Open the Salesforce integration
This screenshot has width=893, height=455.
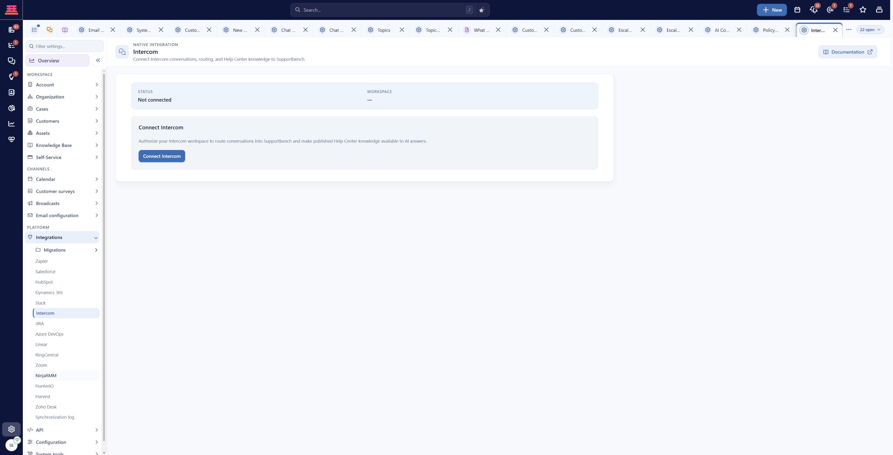pos(66,272)
